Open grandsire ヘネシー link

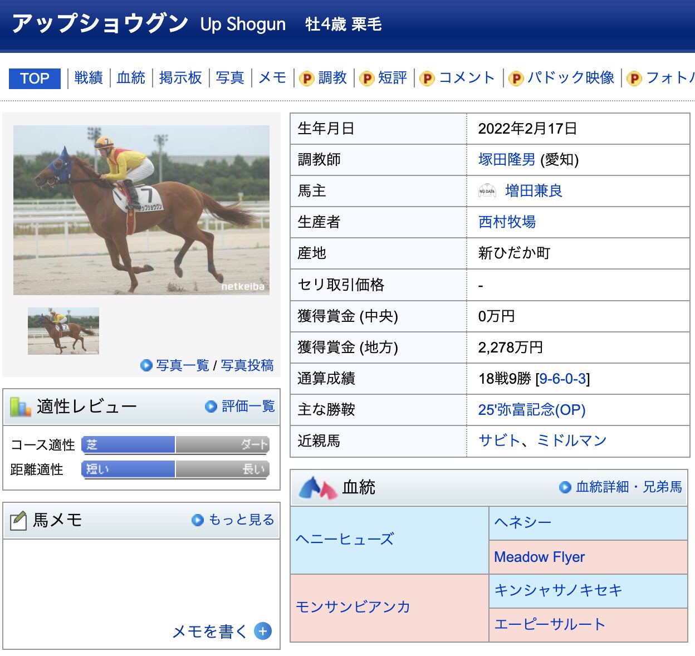[522, 522]
